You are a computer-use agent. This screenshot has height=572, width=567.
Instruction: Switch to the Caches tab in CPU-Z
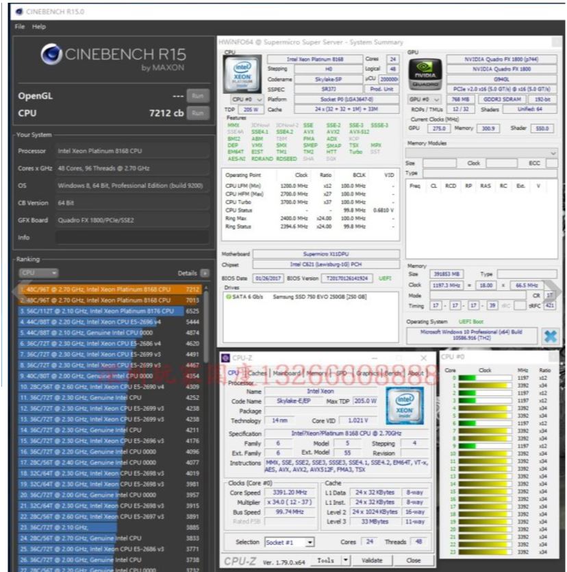[x=257, y=373]
